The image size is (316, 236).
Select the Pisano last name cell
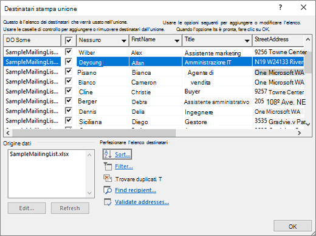(103, 72)
